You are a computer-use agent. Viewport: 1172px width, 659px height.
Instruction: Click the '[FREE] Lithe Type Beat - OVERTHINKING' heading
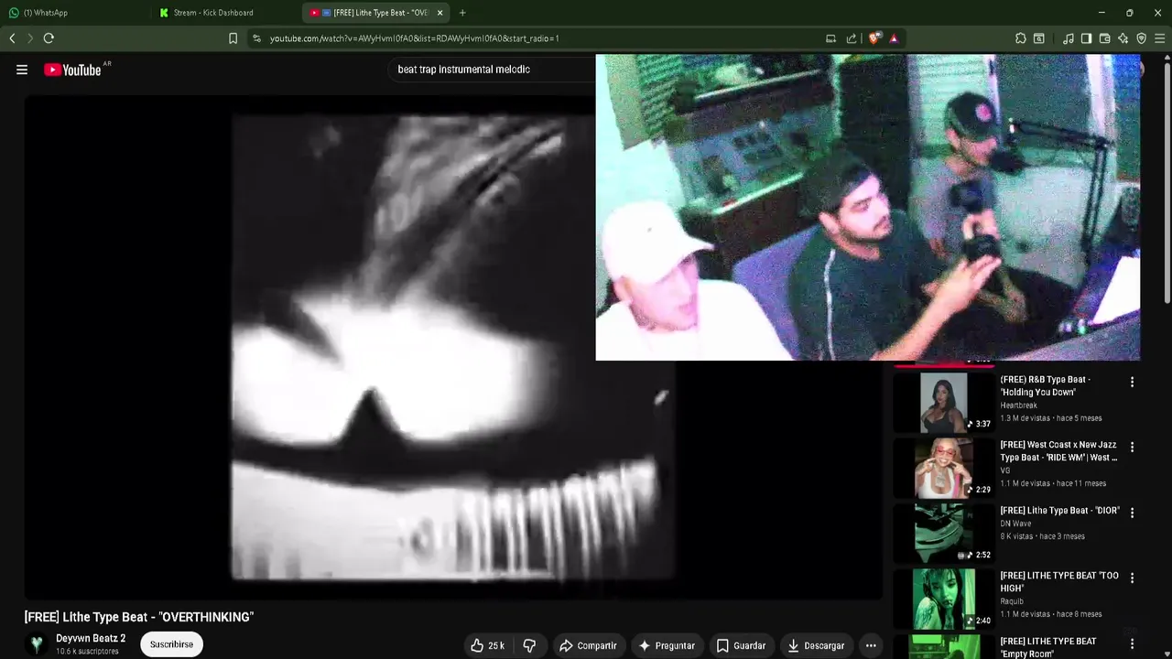tap(139, 617)
